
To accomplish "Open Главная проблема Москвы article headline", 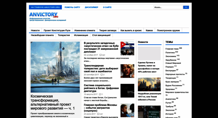I will pyautogui.click(x=100, y=108).
